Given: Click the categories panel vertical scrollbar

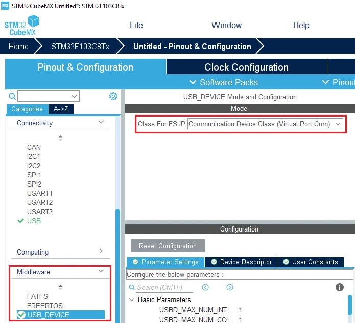Looking at the screenshot, I should point(117,265).
